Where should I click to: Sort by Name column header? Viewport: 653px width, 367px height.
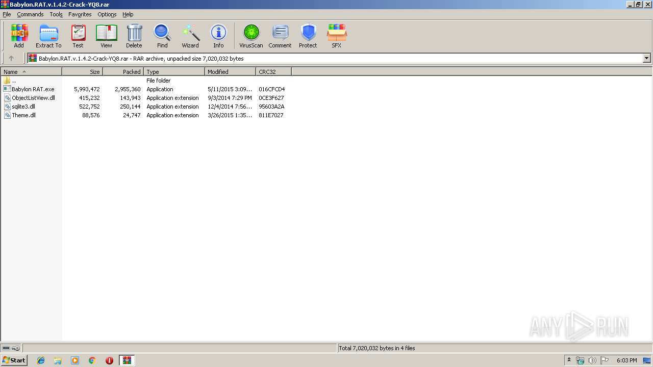(31, 72)
